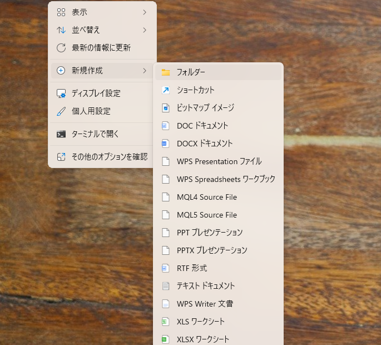Click the MQL5 Source File icon

click(166, 215)
